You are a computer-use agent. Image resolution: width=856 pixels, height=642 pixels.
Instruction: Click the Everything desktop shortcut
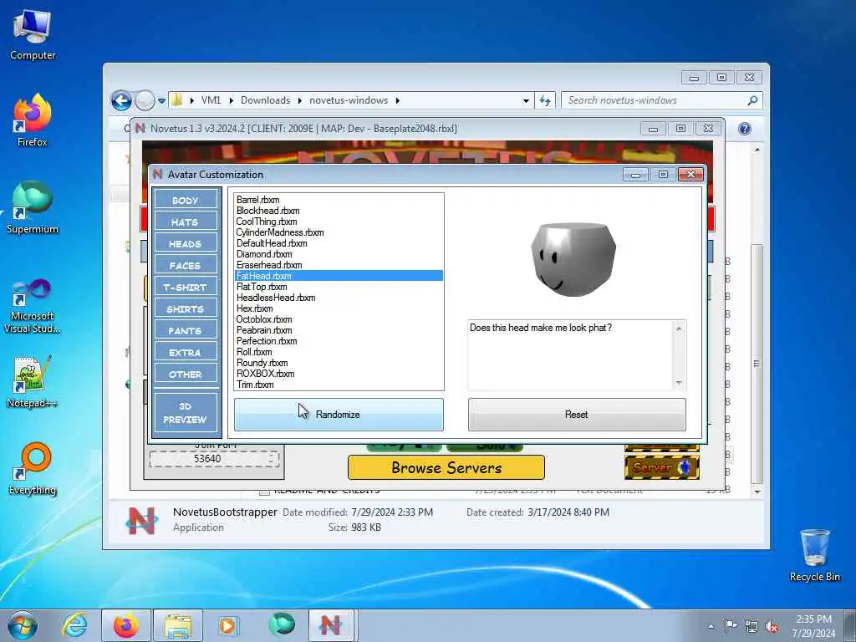33,469
